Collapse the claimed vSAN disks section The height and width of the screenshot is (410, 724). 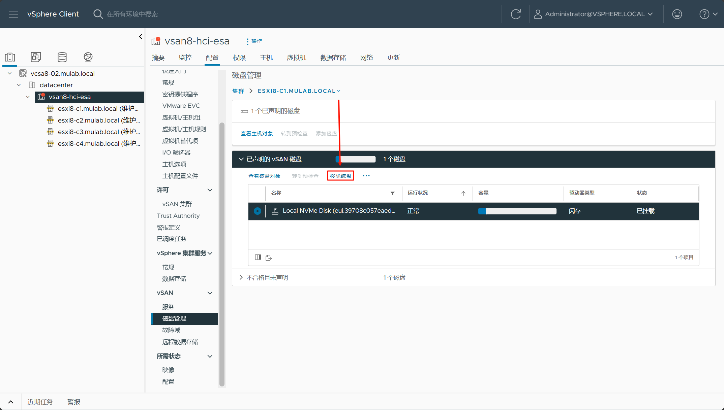click(241, 159)
